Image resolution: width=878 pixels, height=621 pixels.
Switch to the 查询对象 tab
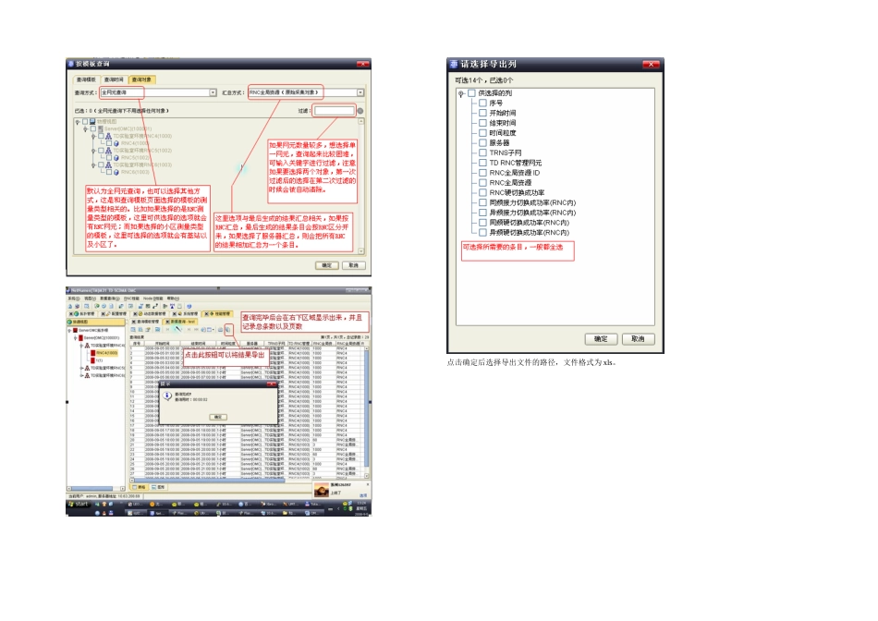pyautogui.click(x=141, y=79)
